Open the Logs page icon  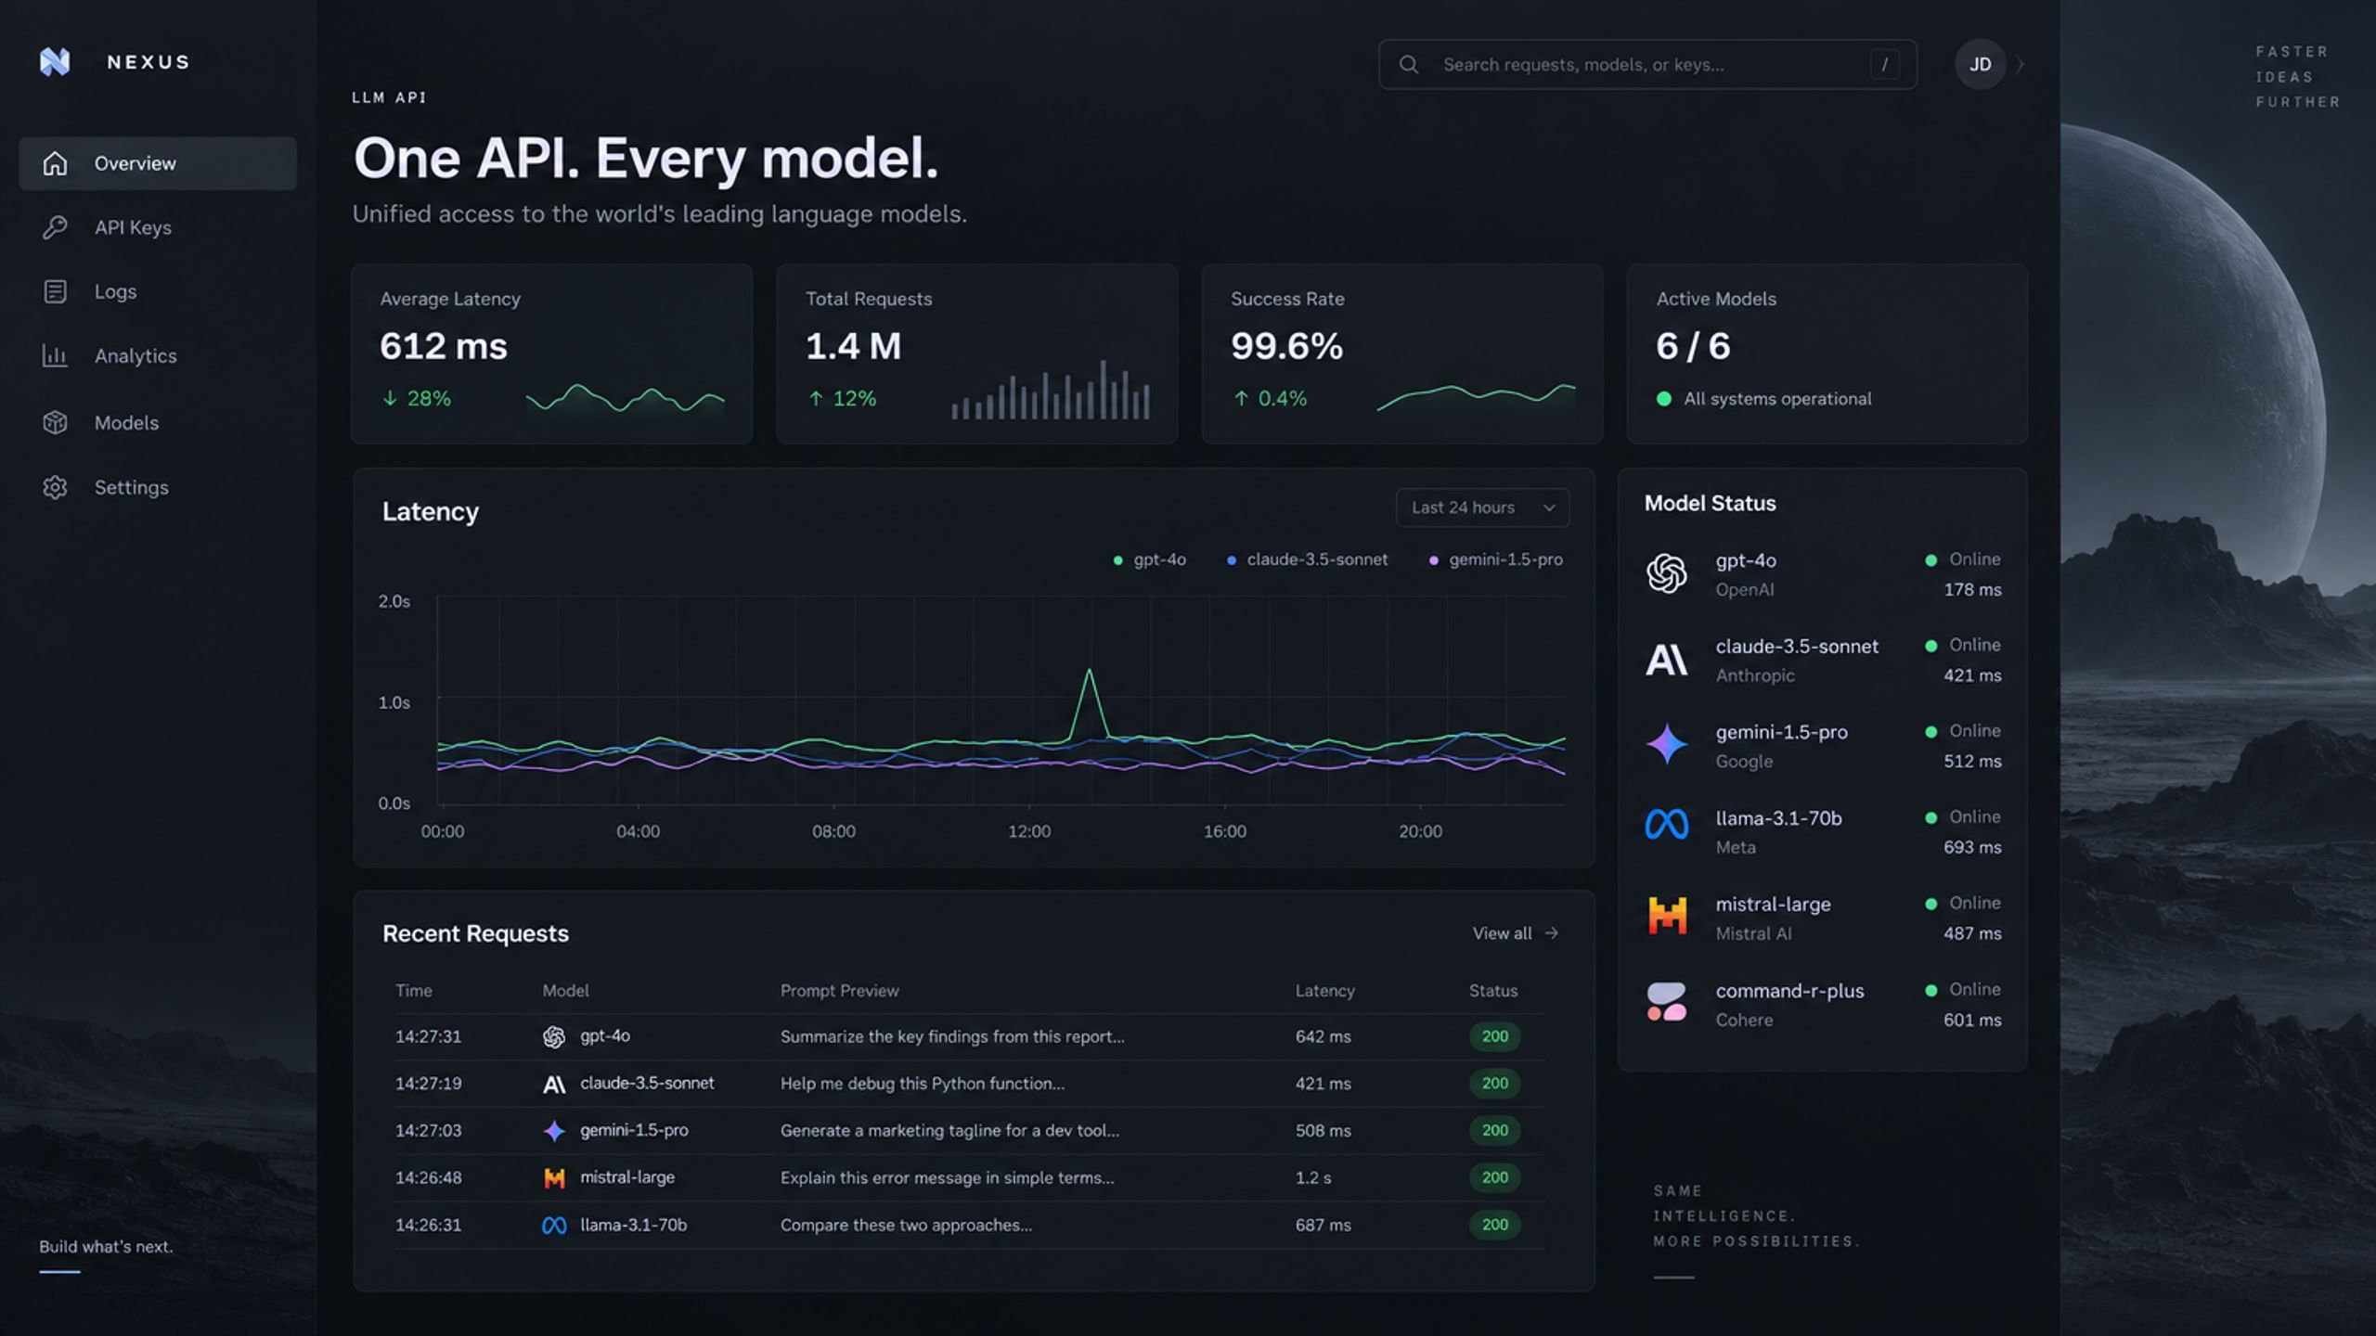[x=55, y=291]
